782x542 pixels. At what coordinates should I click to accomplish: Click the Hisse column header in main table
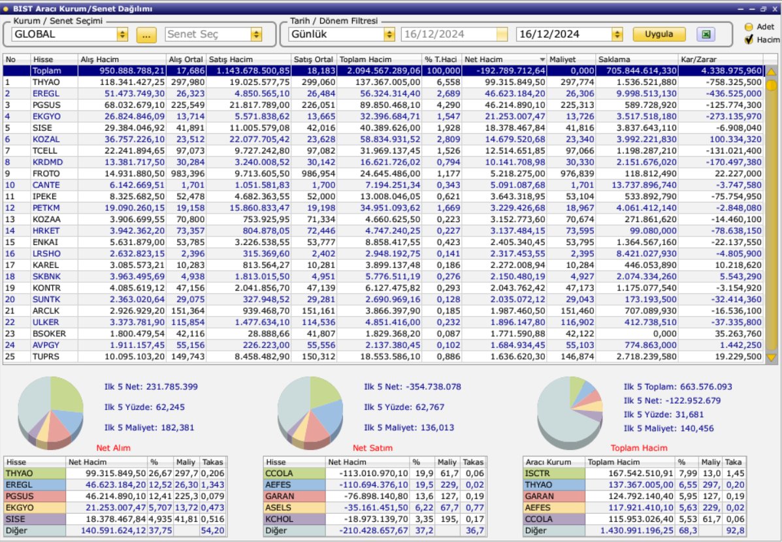click(54, 59)
